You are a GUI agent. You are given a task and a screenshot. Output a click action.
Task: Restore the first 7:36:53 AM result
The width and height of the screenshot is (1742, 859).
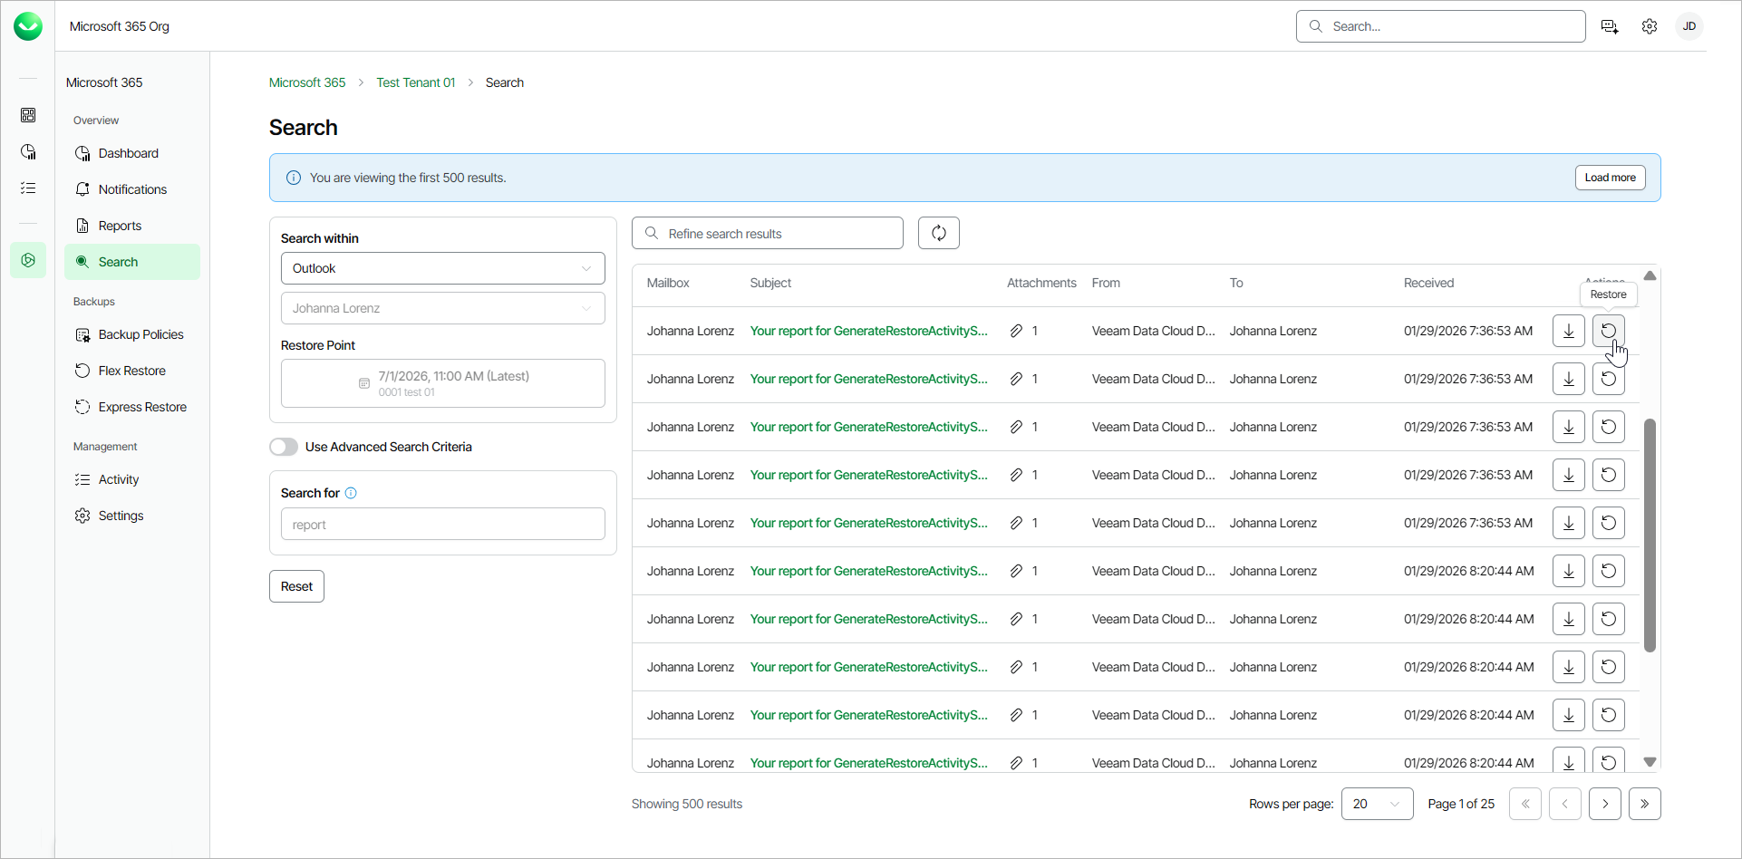1609,331
